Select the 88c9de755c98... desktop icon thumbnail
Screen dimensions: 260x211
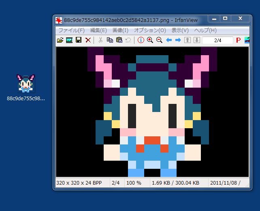(26, 83)
